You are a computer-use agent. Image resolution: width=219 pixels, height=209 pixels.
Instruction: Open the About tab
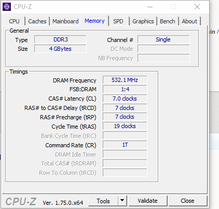pyautogui.click(x=189, y=21)
